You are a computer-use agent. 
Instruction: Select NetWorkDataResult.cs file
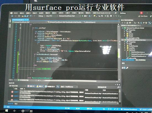[x=139, y=56]
